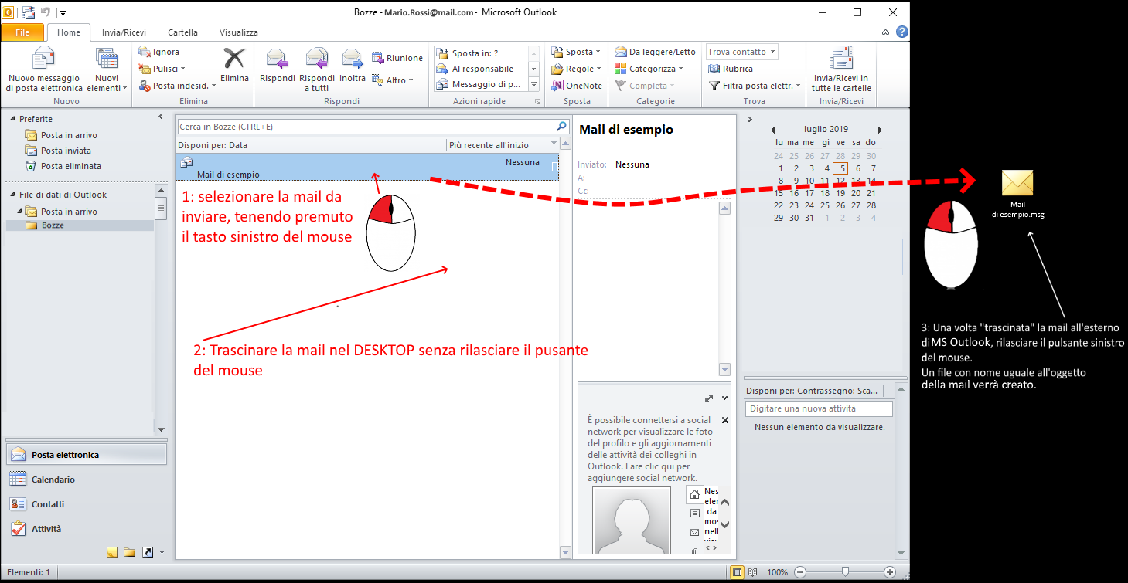Click the Folder List icon

pos(129,552)
